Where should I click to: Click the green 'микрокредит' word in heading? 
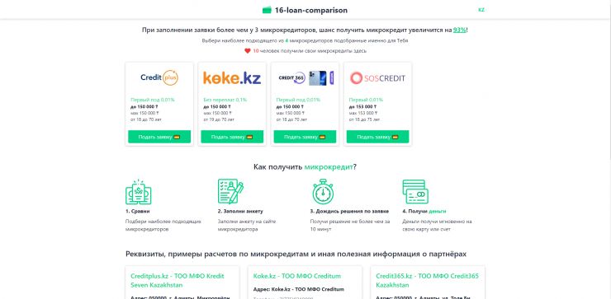click(329, 167)
